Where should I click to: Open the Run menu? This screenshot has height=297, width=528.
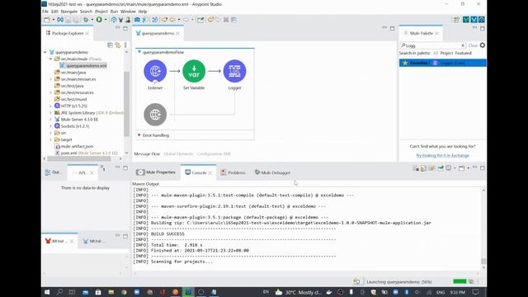(114, 12)
